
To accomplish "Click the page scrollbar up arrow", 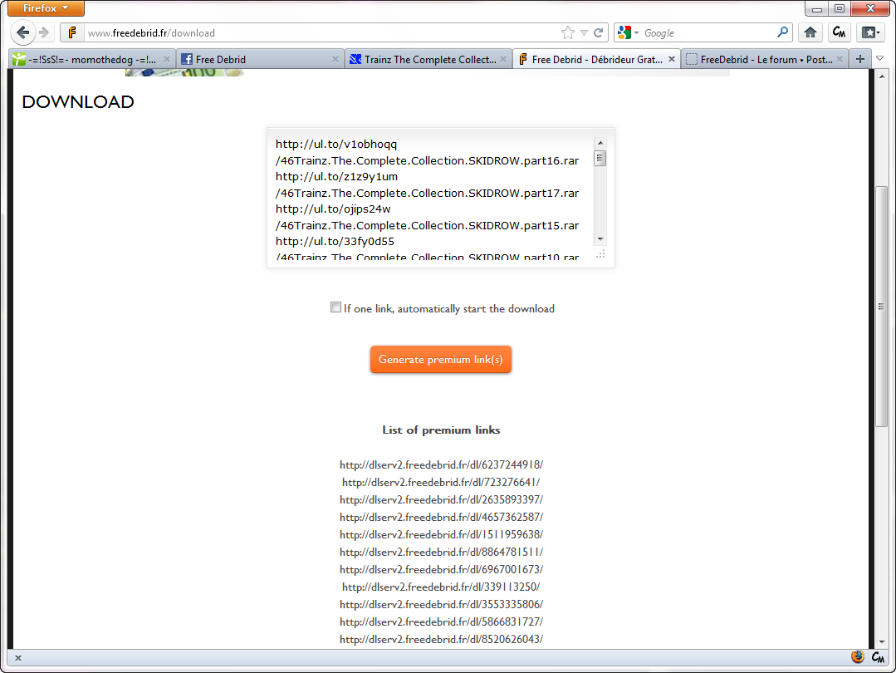I will click(881, 76).
